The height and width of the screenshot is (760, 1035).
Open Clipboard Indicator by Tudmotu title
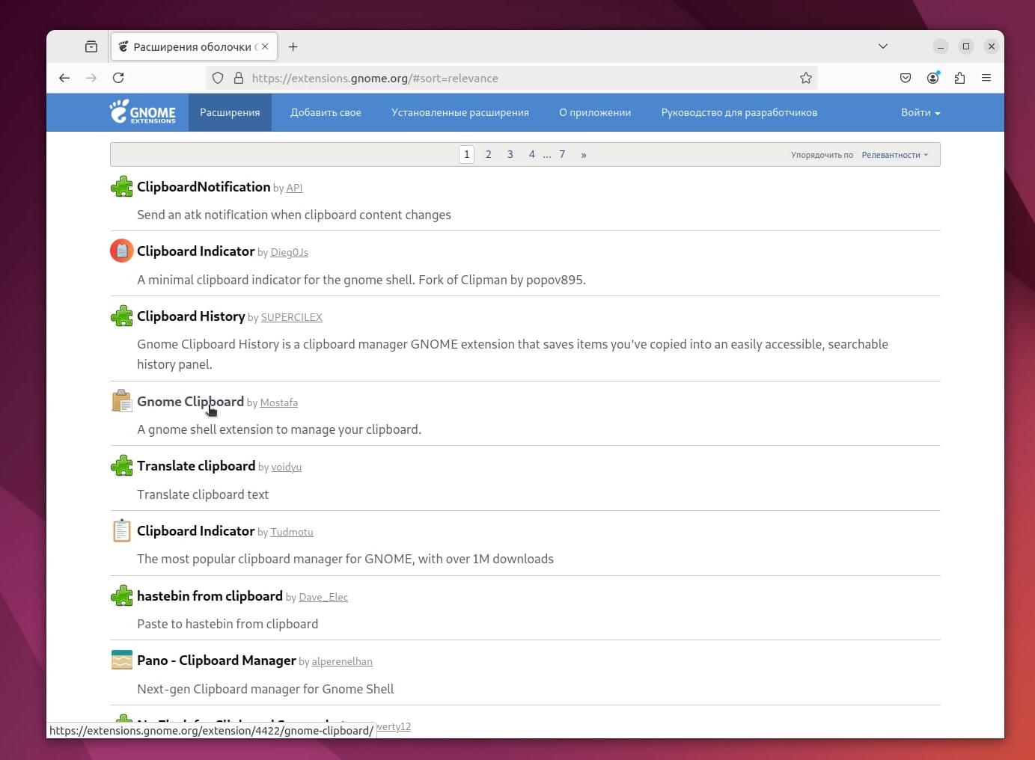click(x=195, y=530)
